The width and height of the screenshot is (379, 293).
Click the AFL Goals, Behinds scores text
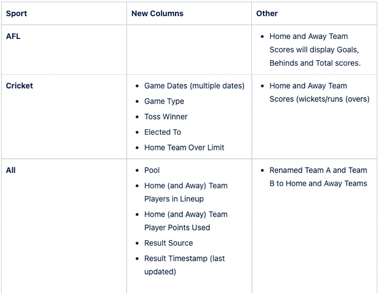coord(315,50)
